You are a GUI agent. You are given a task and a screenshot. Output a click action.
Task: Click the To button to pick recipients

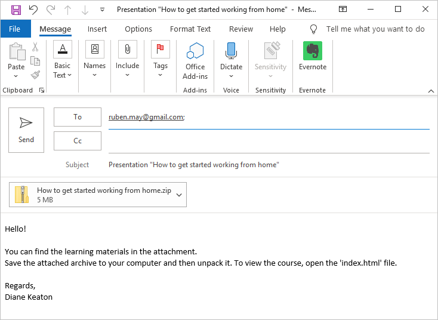click(78, 117)
